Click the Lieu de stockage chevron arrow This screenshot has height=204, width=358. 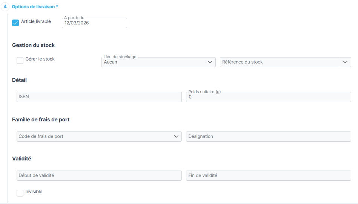tap(210, 62)
